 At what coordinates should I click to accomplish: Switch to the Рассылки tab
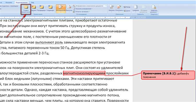(9, 2)
